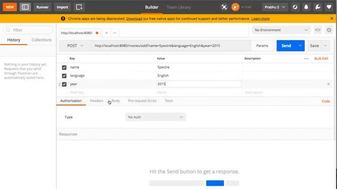Click the browse globe icon in header
Screen dimensions: 337x189
click(x=295, y=7)
